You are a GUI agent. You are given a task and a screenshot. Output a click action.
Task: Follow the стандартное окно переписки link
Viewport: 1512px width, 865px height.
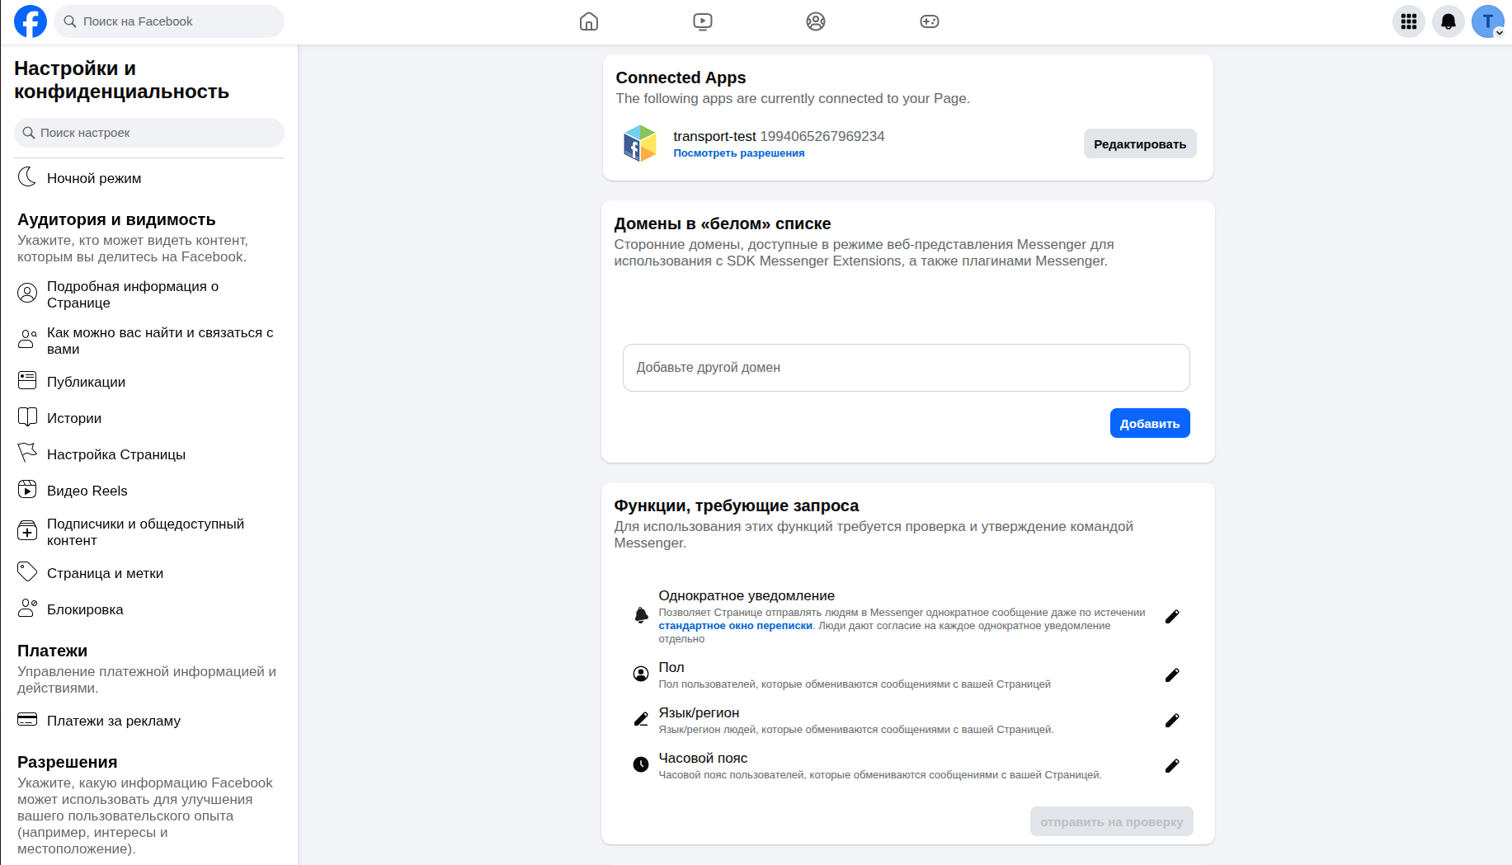click(x=735, y=626)
